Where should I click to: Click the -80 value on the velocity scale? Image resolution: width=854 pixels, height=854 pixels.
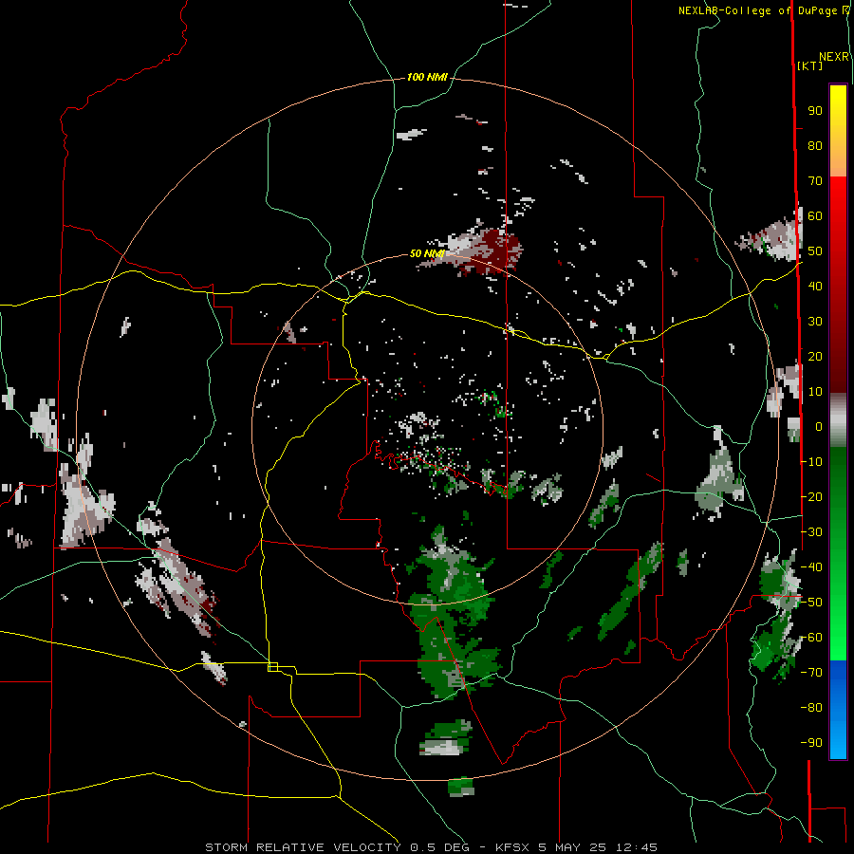811,708
